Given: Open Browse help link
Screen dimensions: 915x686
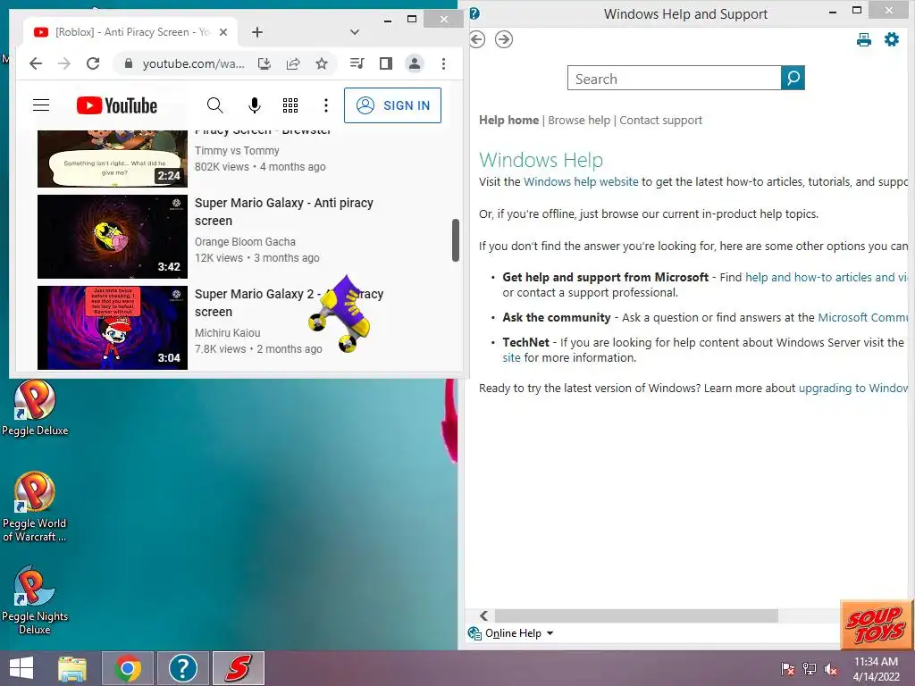Looking at the screenshot, I should click(579, 120).
